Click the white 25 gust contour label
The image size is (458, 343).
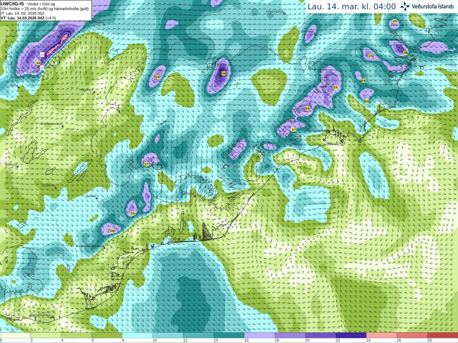[x=42, y=68]
